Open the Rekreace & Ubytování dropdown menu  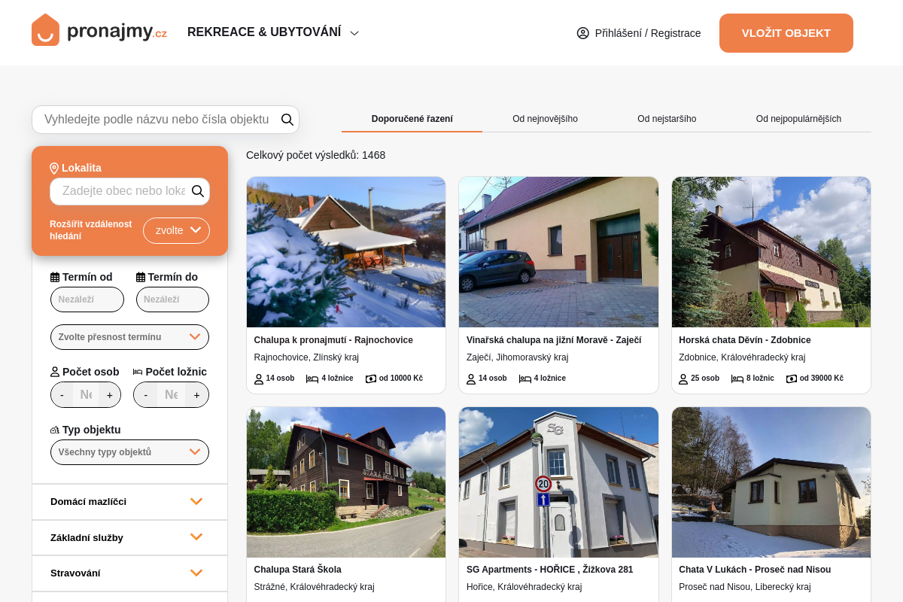(x=273, y=32)
